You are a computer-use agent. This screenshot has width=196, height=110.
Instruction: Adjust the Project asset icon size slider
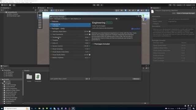[145, 103]
